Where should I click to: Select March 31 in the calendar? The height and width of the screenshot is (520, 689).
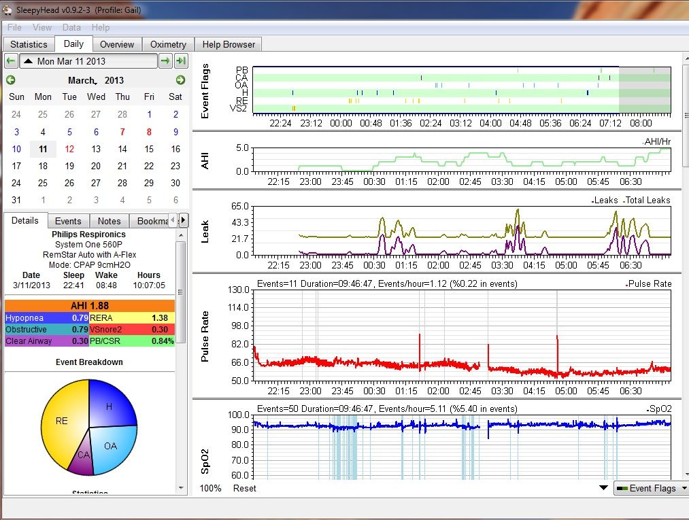[x=16, y=200]
